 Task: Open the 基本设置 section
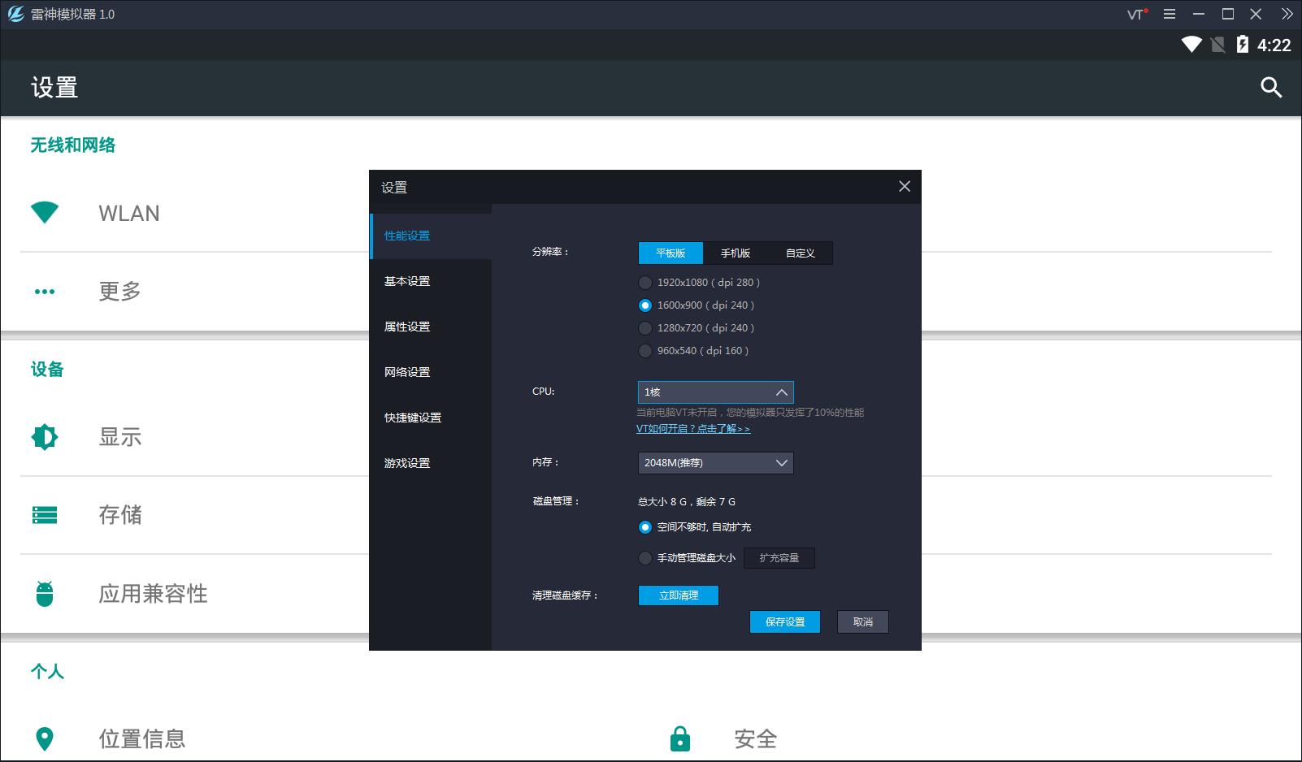coord(407,281)
